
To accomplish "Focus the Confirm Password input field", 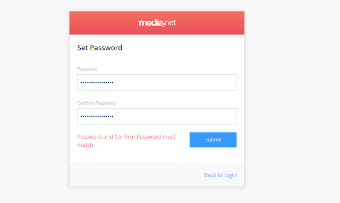I will point(157,117).
